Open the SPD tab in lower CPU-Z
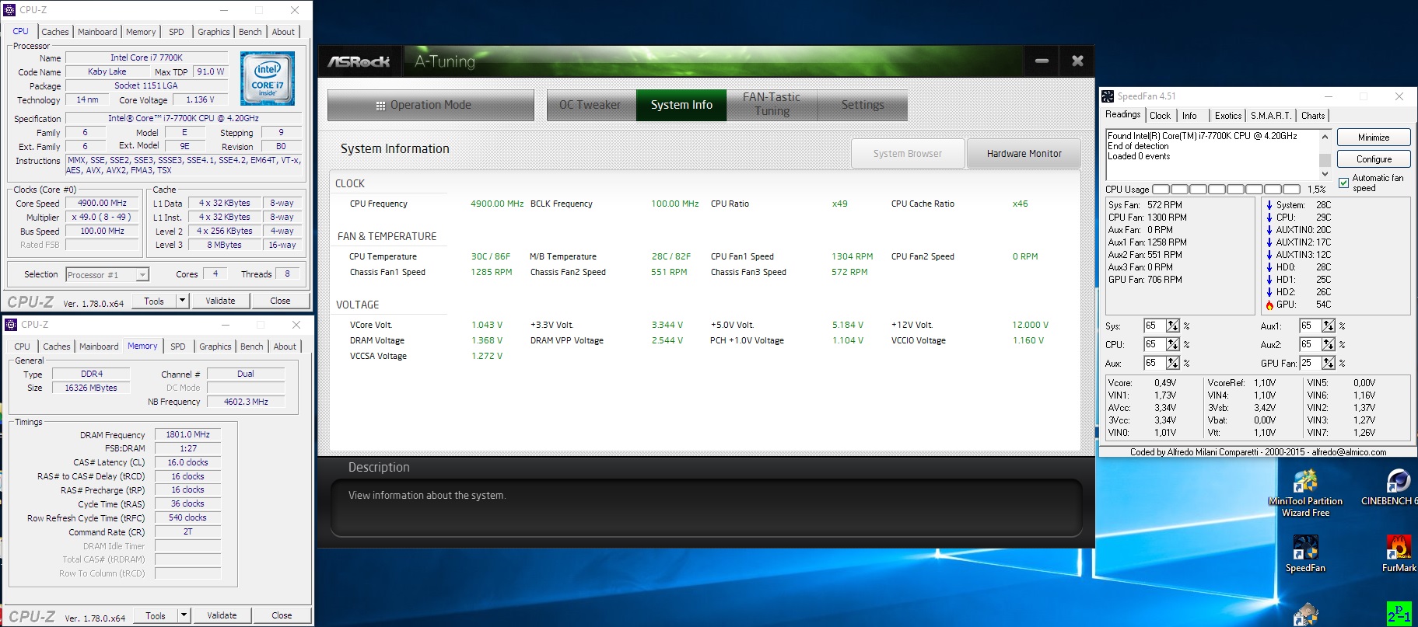The width and height of the screenshot is (1418, 627). (x=178, y=347)
